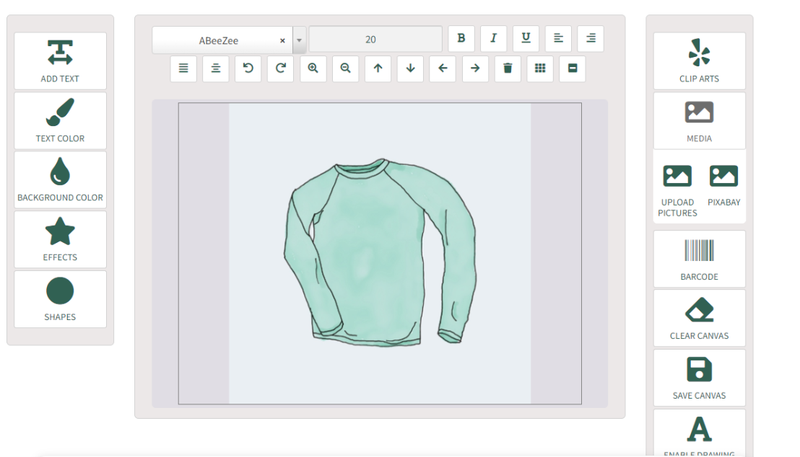Move object up with up arrow

[x=378, y=68]
